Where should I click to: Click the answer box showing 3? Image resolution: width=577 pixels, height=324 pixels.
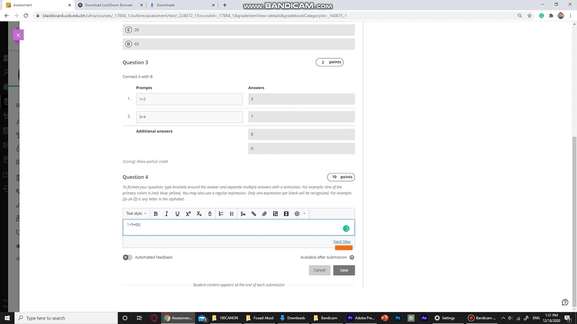301,99
